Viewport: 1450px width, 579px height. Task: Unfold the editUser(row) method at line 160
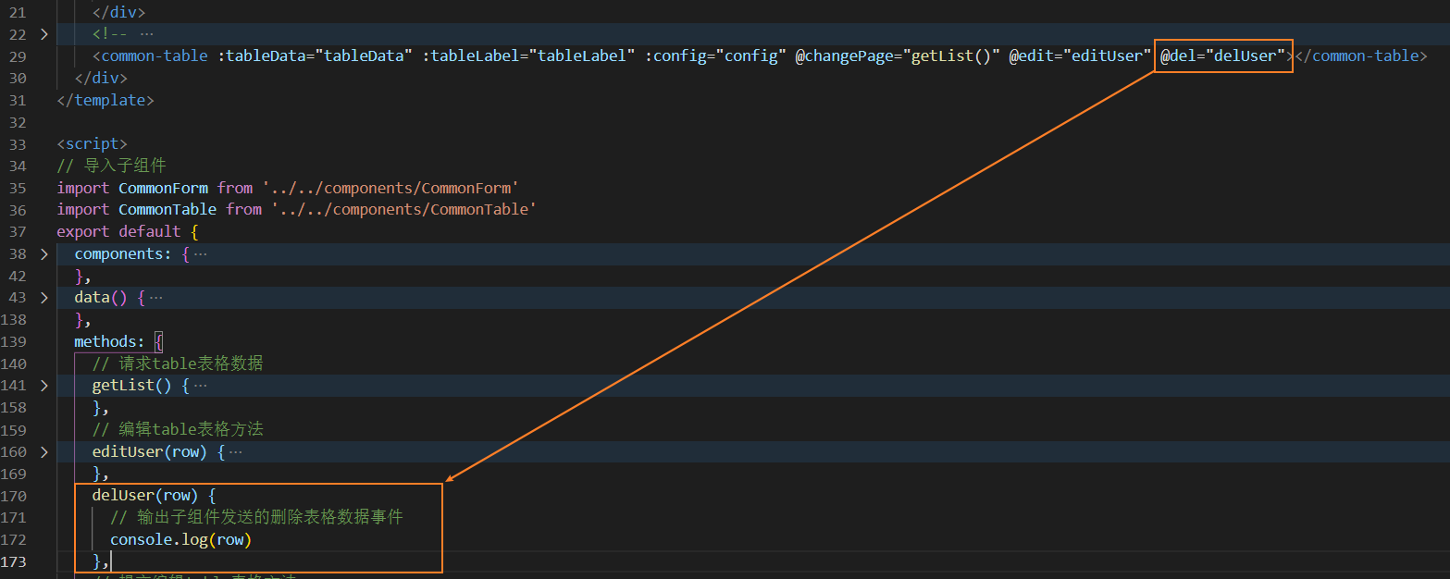coord(44,452)
